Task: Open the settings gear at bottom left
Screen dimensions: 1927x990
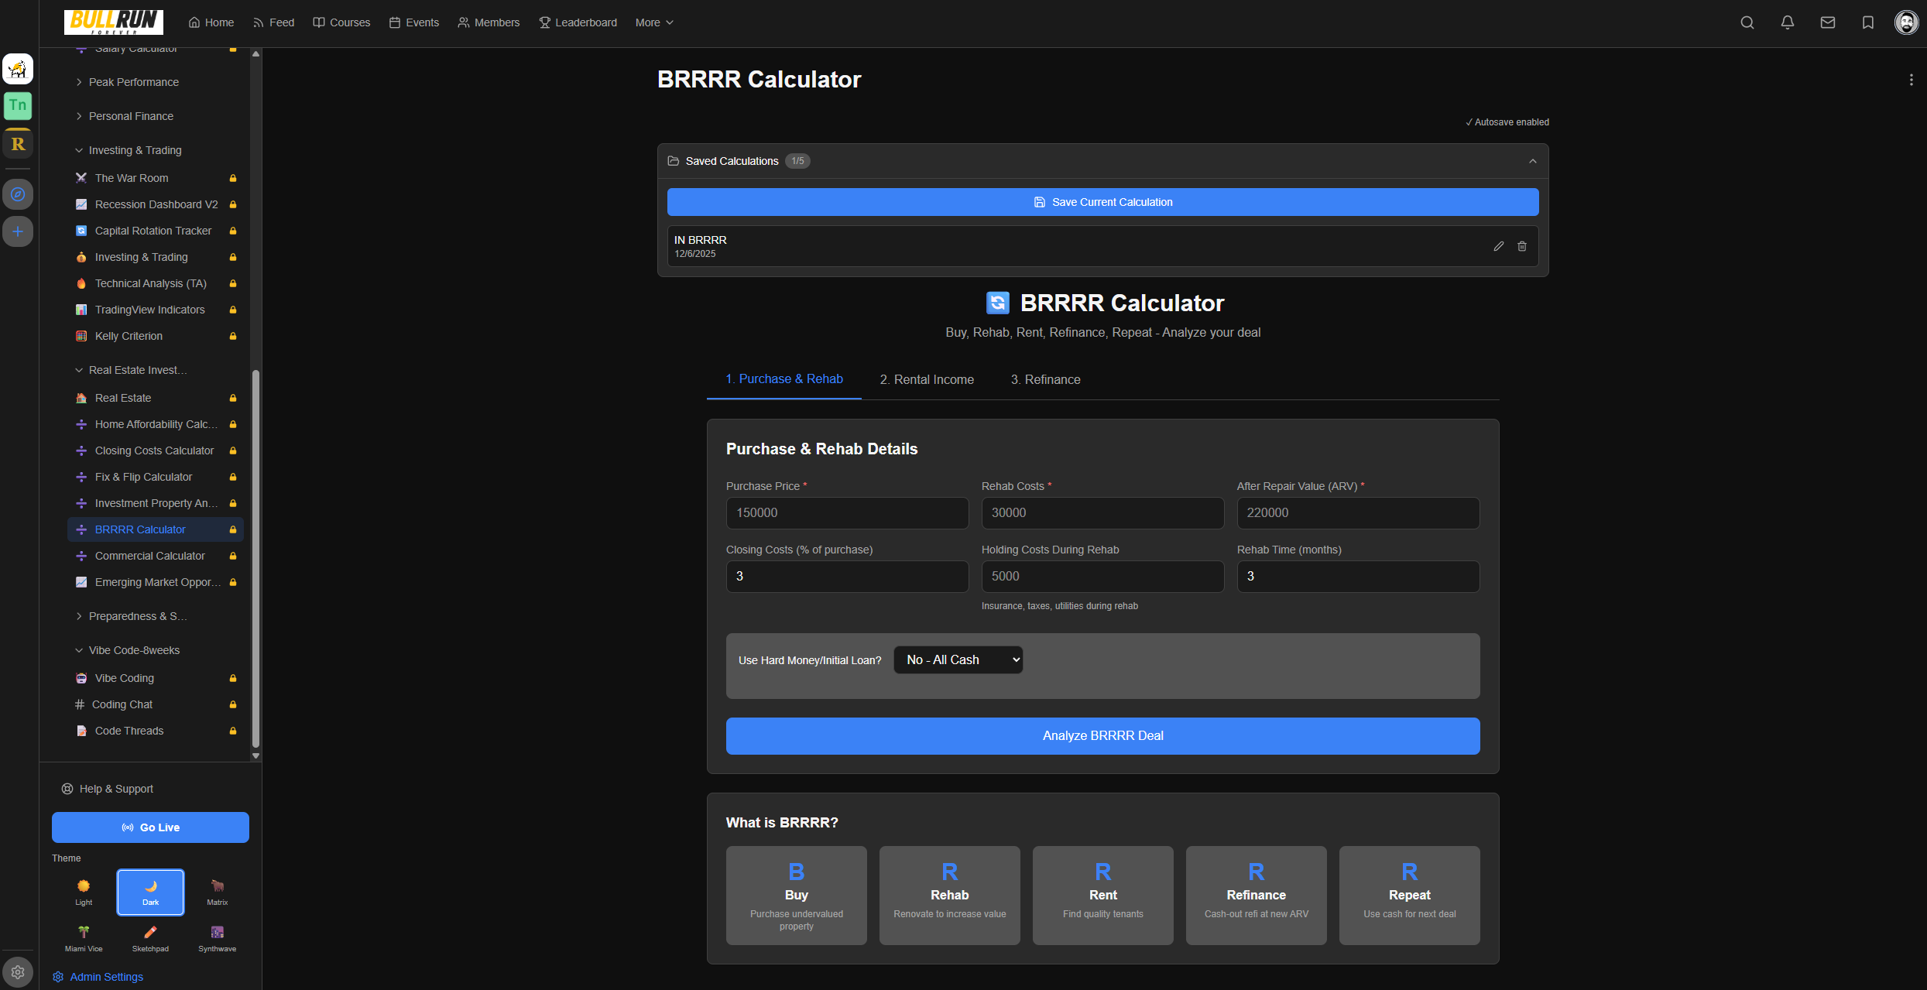Action: click(x=18, y=971)
